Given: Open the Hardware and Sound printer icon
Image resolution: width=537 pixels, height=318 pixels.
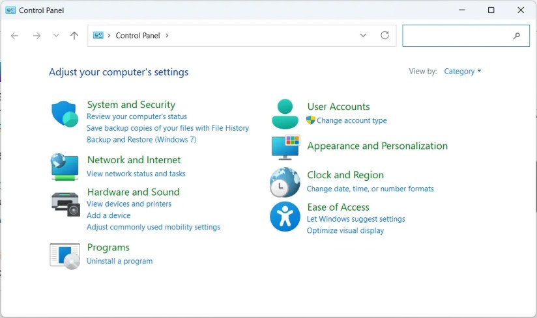Looking at the screenshot, I should click(65, 204).
